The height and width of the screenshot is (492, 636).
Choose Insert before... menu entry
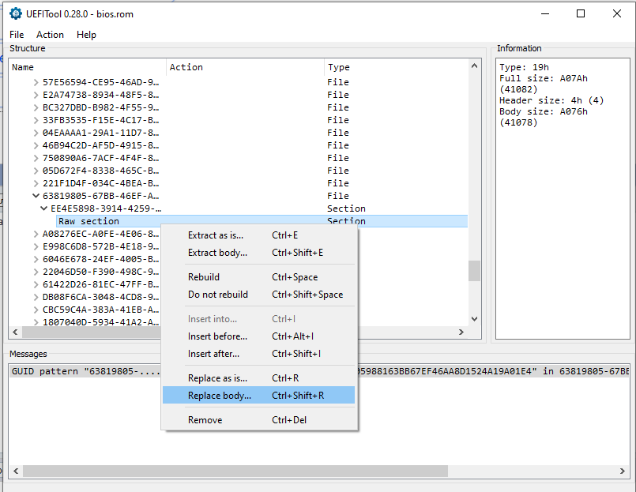click(x=259, y=336)
